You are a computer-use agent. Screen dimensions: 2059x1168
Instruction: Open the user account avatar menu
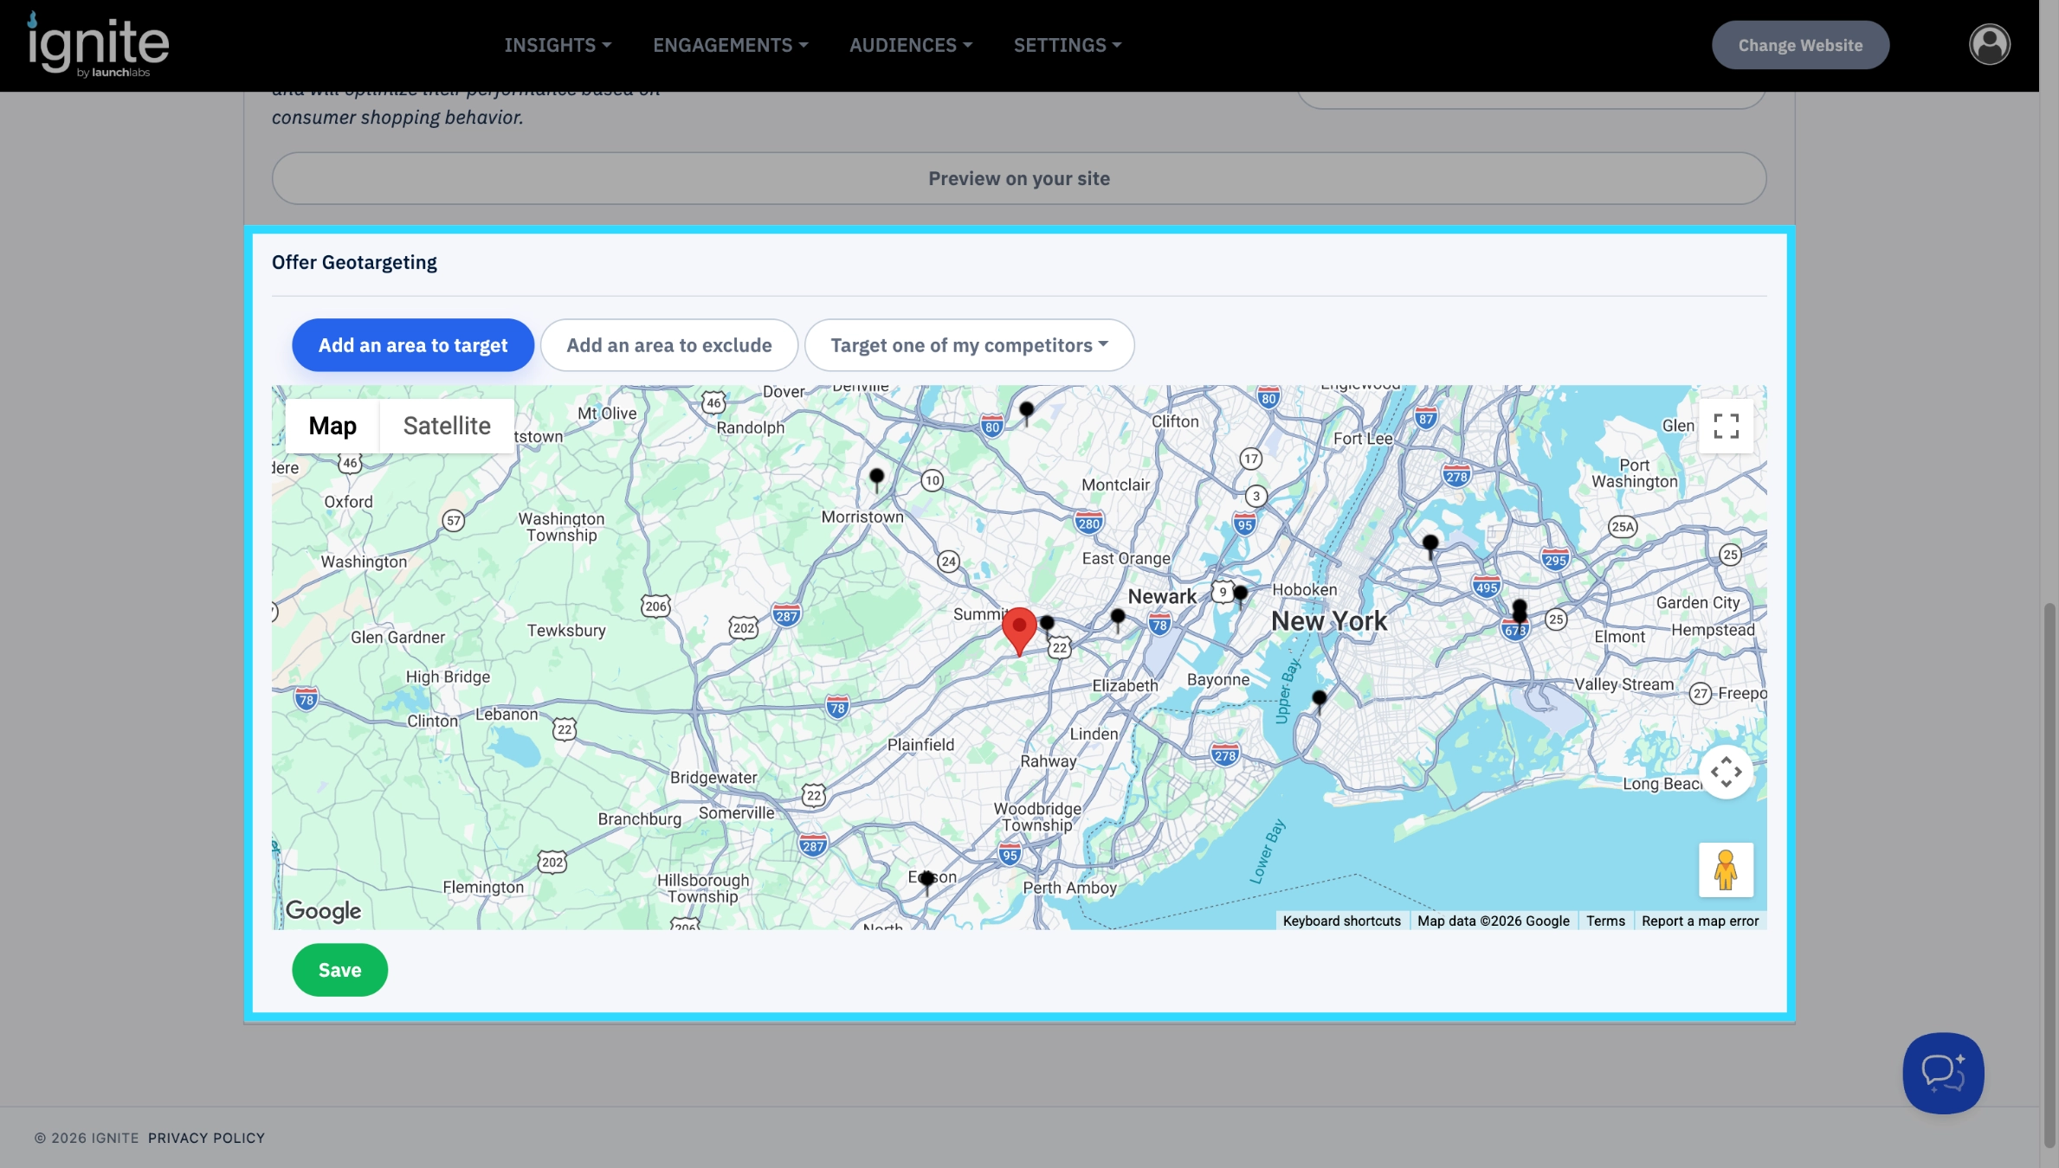1990,45
